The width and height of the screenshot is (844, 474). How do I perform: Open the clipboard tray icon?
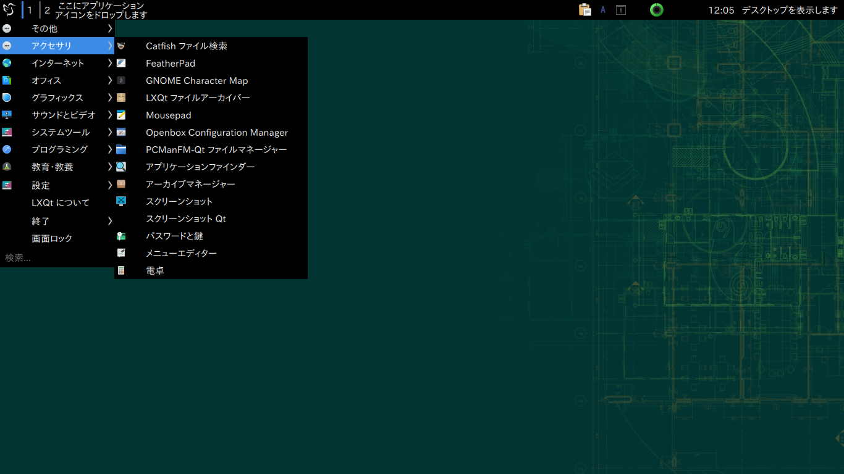click(584, 10)
